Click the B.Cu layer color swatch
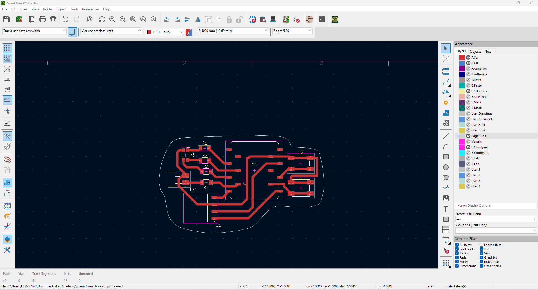The height and width of the screenshot is (290, 538). point(462,63)
